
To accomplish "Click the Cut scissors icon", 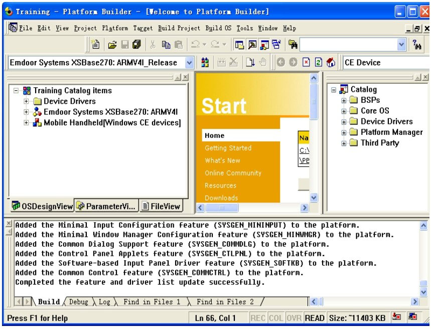I will (x=153, y=45).
